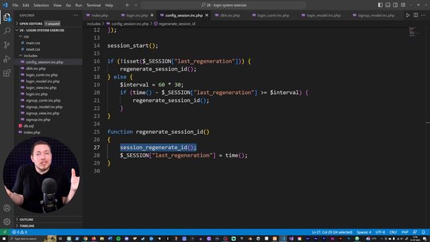Change the CRLF end of line sequence
Viewport: 430px width, 242px height.
tap(393, 232)
